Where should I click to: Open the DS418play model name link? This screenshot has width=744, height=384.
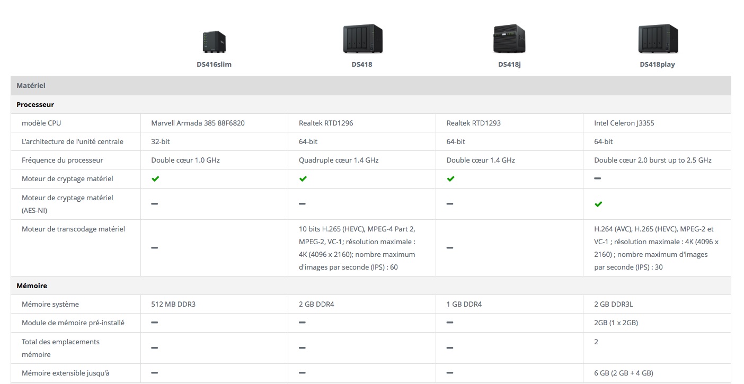pyautogui.click(x=658, y=65)
